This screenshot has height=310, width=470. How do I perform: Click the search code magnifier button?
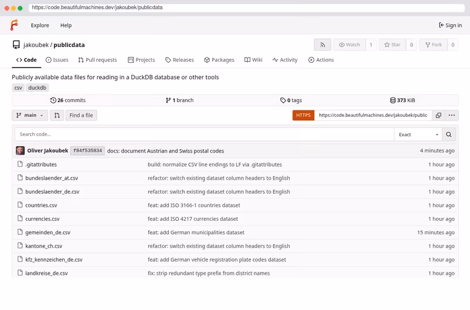point(449,134)
